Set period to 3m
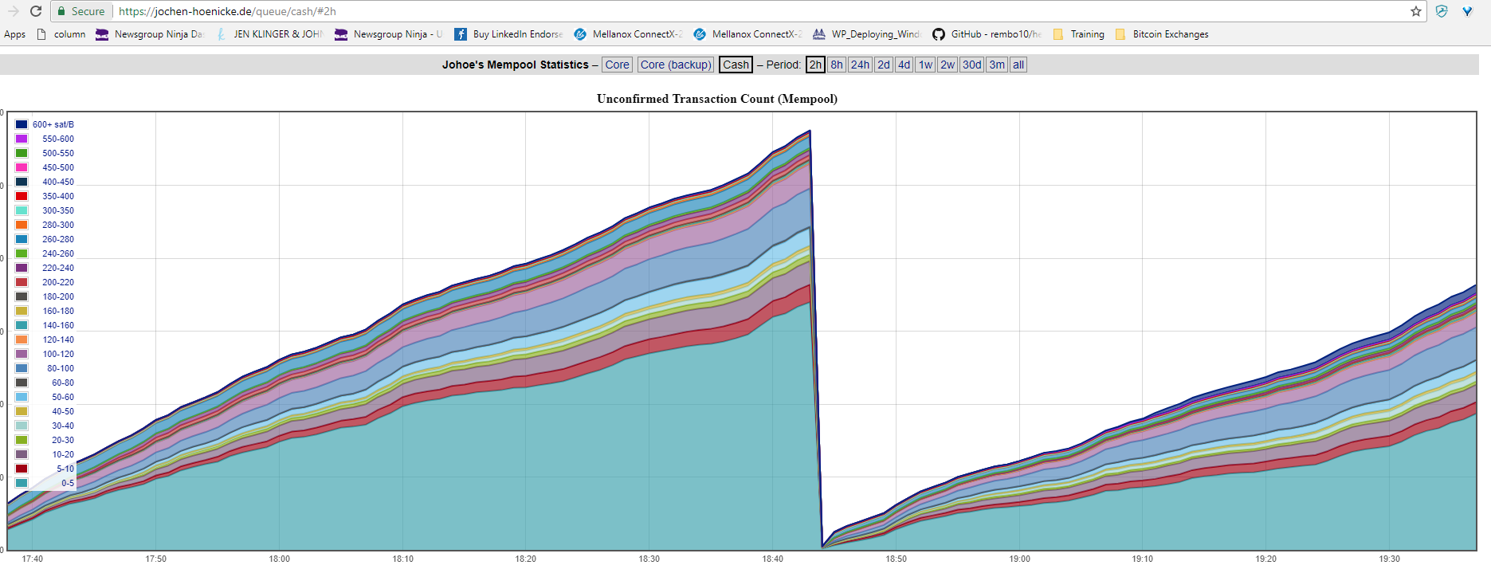The image size is (1491, 569). (x=997, y=65)
